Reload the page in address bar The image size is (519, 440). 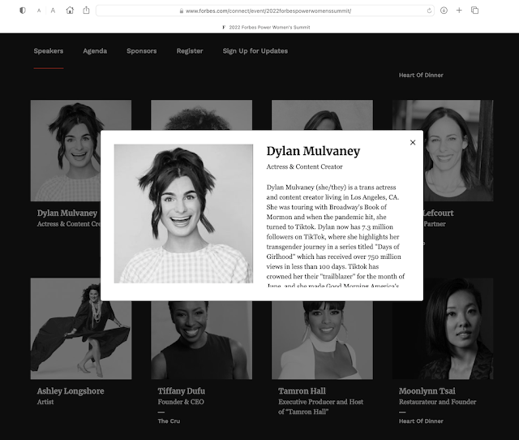point(429,11)
